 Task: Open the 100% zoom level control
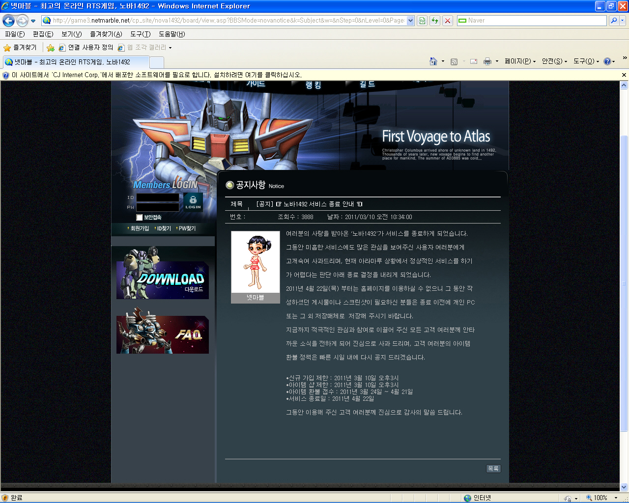(x=601, y=498)
